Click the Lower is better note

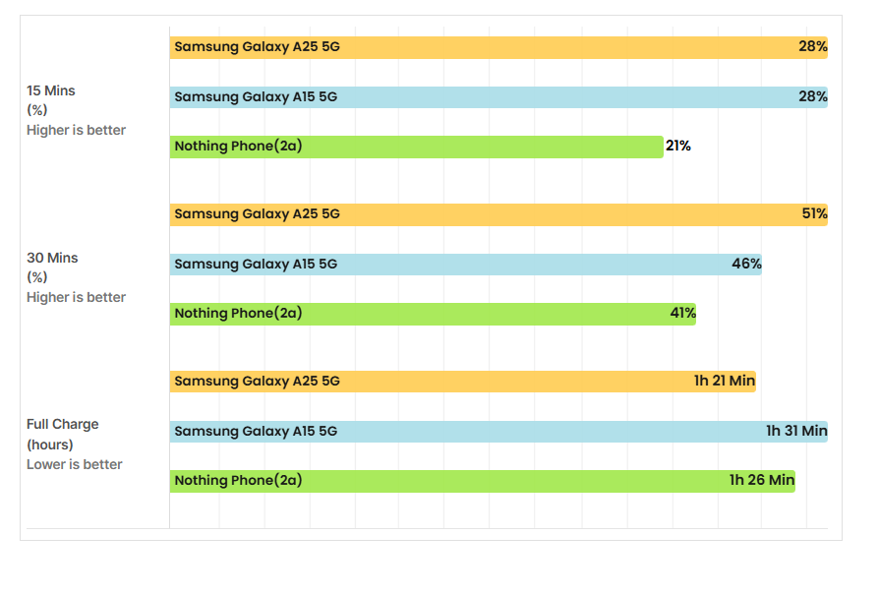75,464
